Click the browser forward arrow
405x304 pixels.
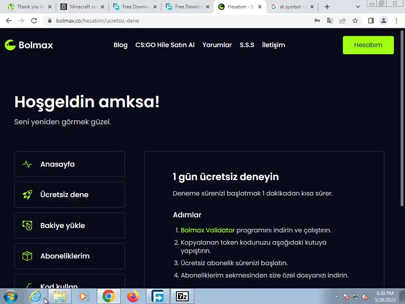click(x=21, y=21)
